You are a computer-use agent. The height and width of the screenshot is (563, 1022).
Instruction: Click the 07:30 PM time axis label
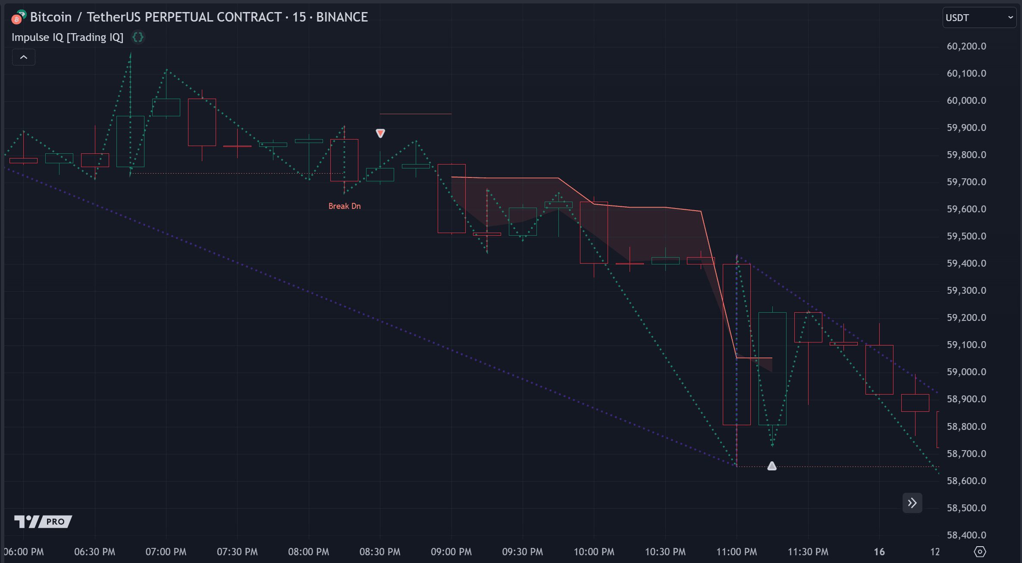click(237, 552)
